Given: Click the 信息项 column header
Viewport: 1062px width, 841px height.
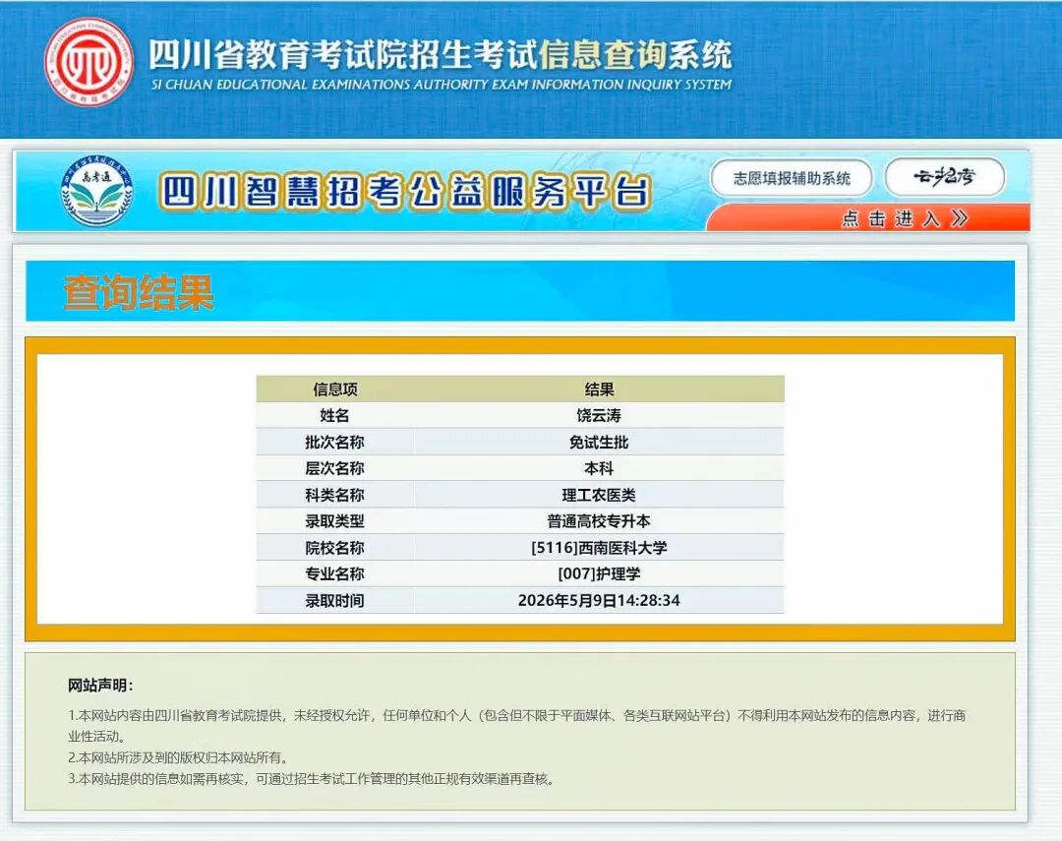Looking at the screenshot, I should point(334,389).
